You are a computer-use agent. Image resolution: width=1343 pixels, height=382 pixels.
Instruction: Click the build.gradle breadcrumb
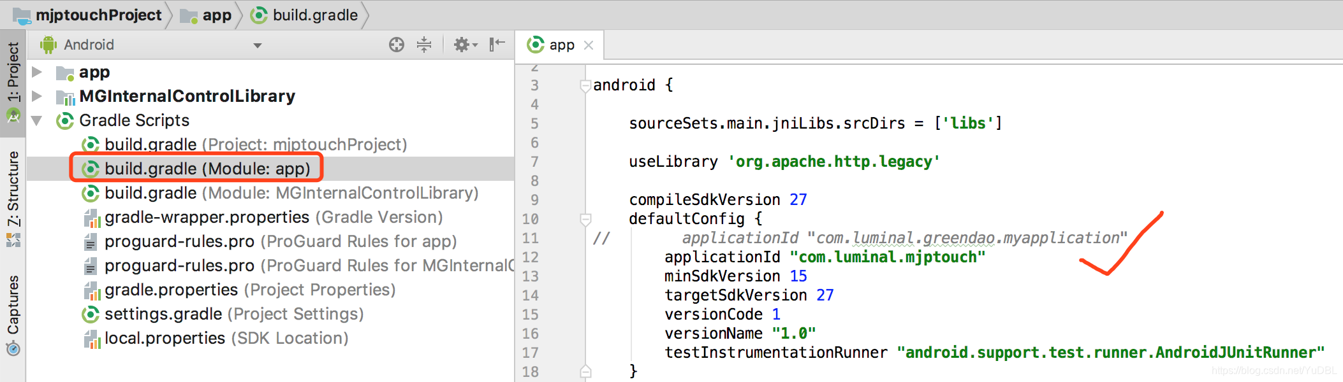pos(304,15)
